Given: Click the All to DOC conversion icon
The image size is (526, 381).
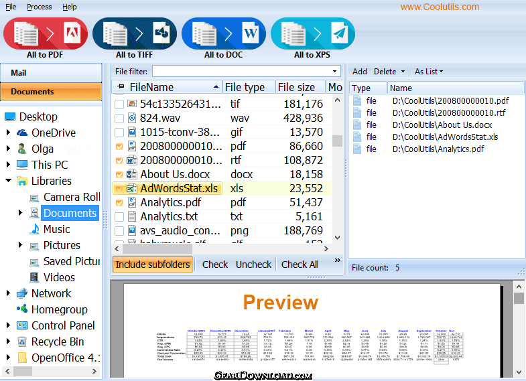Looking at the screenshot, I should coord(224,33).
